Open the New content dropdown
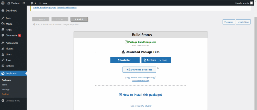Screen dimensions: 257x110 (x=43, y=3)
